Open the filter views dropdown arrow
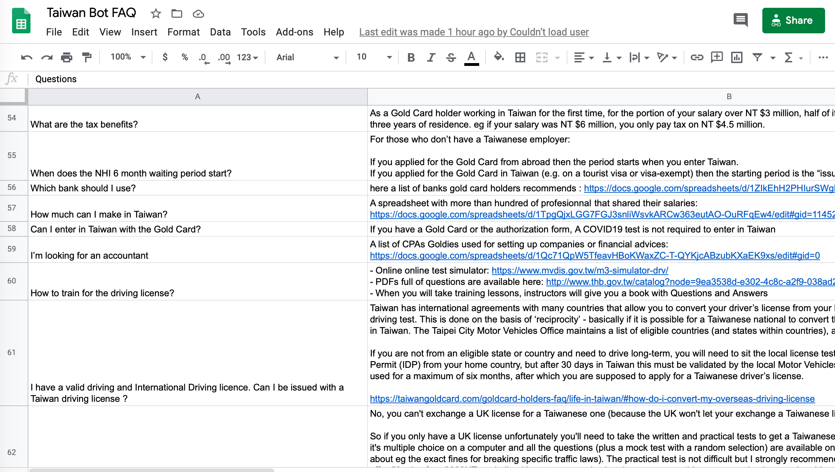835x472 pixels. click(773, 58)
